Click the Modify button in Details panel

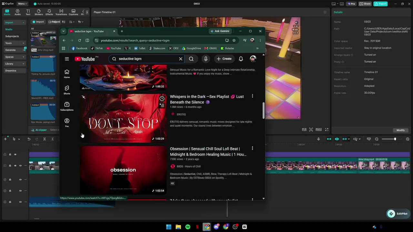(400, 130)
